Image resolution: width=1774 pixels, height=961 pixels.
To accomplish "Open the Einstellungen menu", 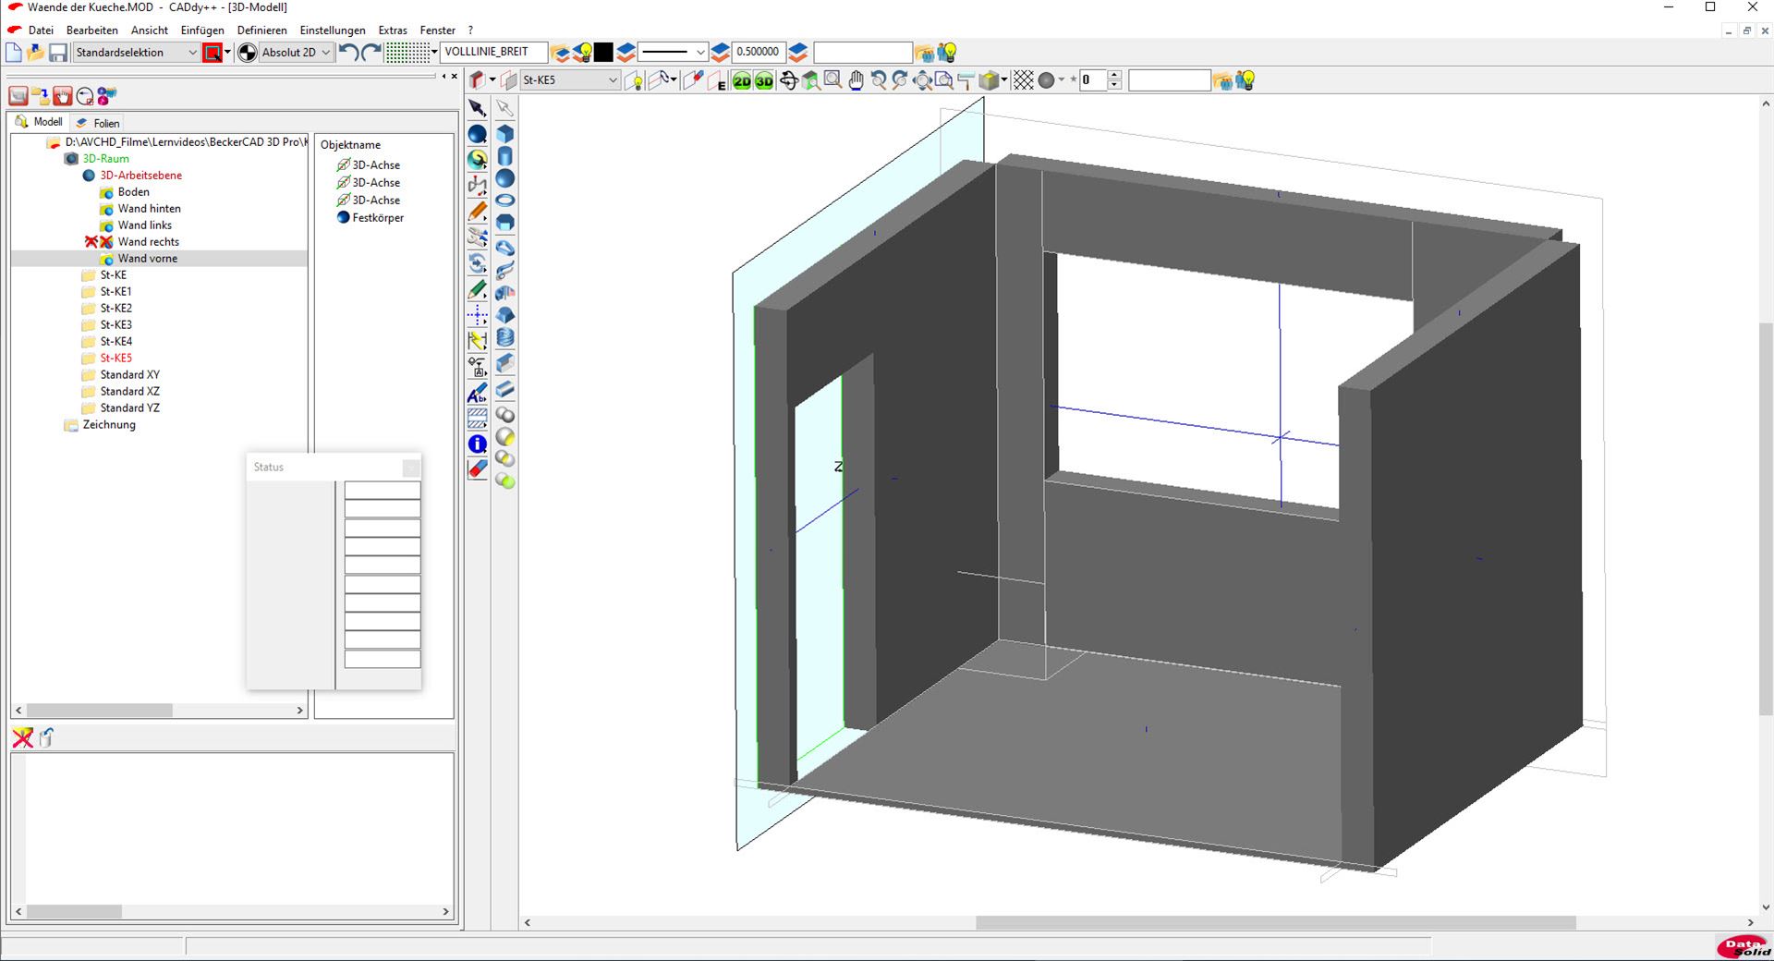I will (x=333, y=30).
